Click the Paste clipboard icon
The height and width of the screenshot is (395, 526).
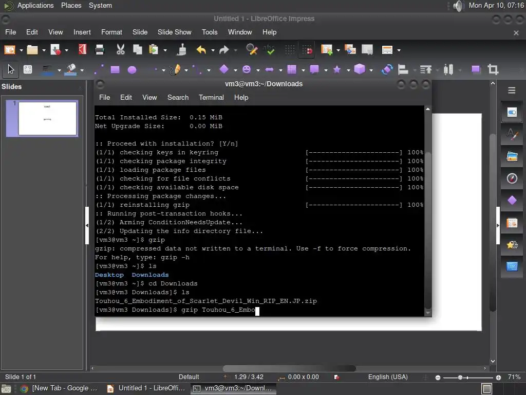(x=154, y=50)
